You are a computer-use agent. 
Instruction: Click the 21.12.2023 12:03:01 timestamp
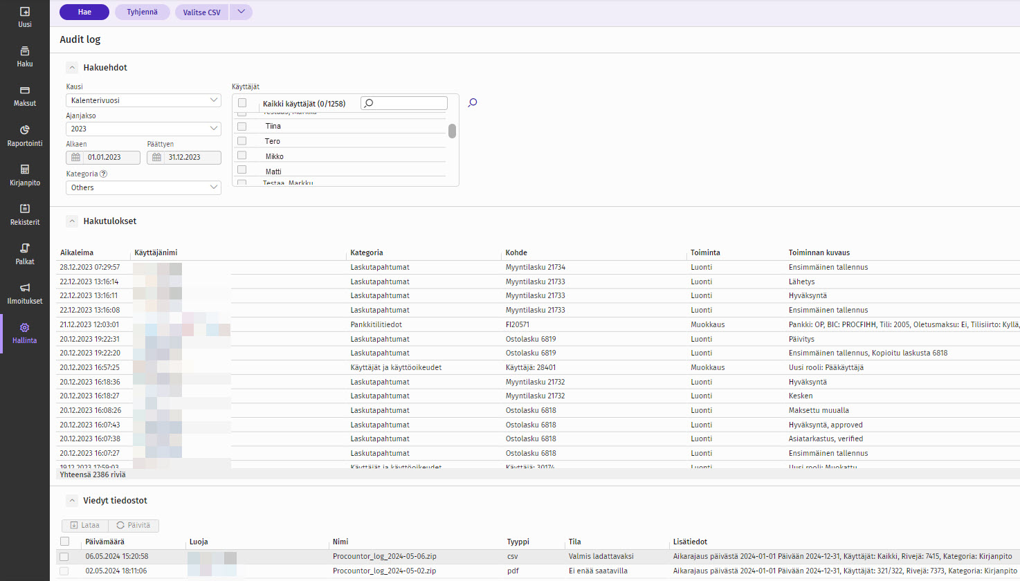[x=89, y=324]
